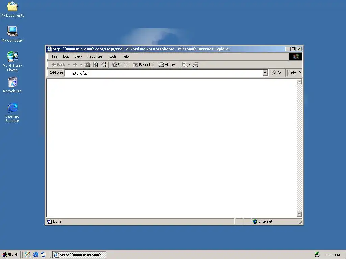Click the window resize grip corner
The height and width of the screenshot is (259, 346).
click(x=300, y=222)
